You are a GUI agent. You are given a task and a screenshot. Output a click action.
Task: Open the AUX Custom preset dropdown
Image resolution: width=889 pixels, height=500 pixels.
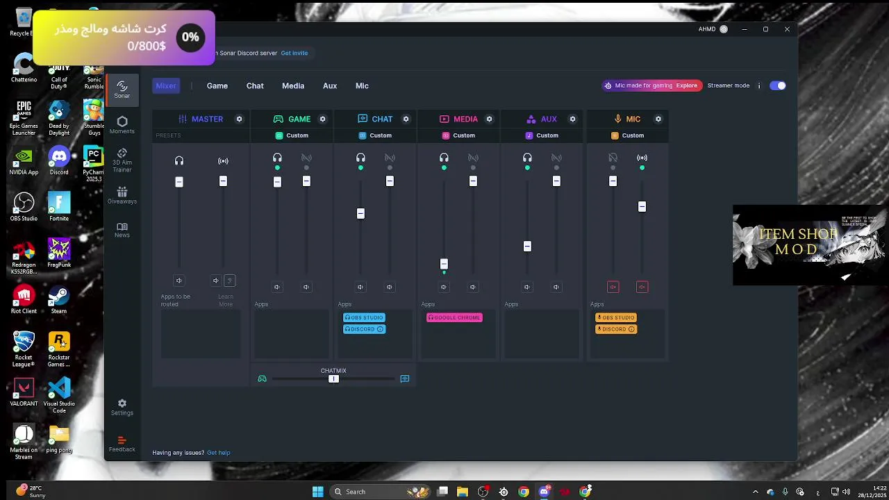pos(542,135)
